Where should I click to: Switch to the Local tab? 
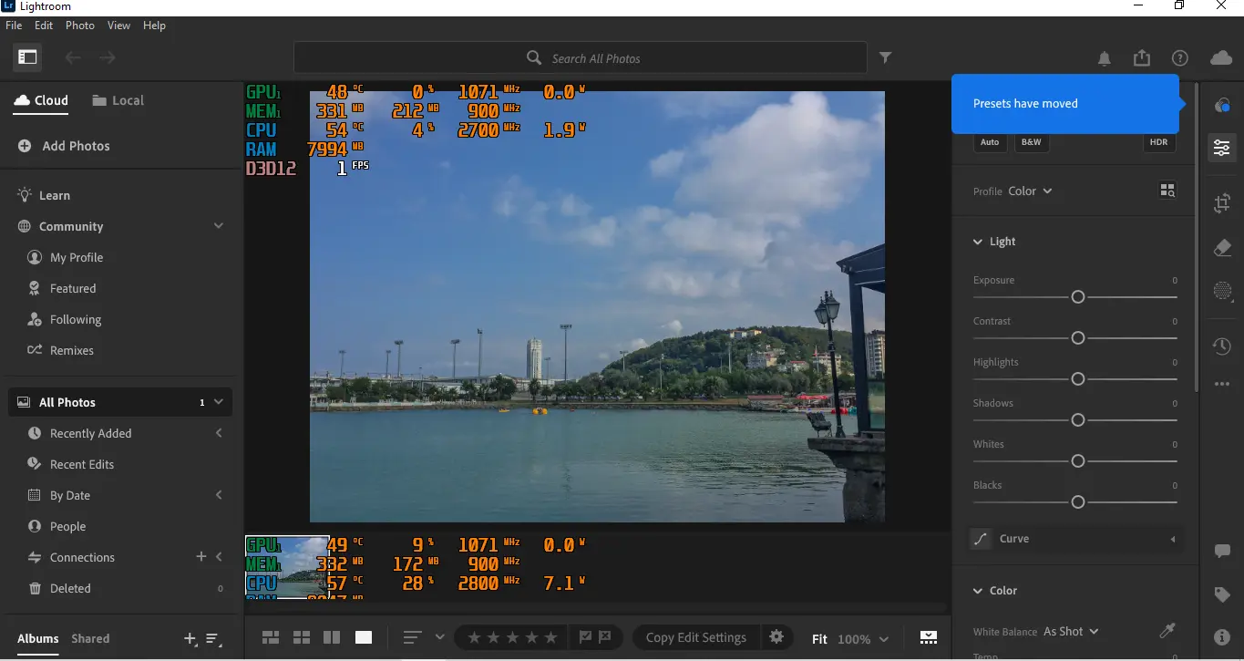[118, 100]
